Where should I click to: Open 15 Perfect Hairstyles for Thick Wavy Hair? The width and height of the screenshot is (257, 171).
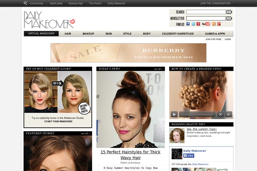[131, 155]
